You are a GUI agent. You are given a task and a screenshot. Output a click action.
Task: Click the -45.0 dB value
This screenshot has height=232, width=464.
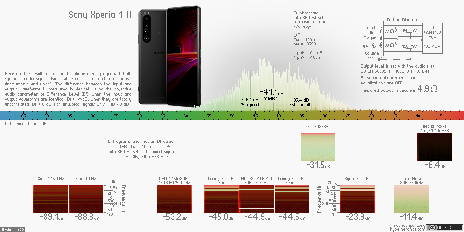coord(220,217)
